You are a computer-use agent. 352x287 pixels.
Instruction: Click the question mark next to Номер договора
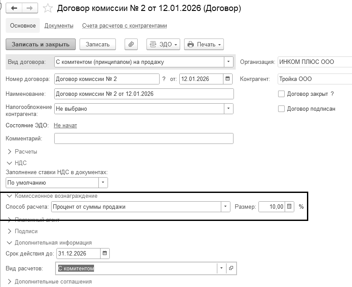[x=164, y=79]
